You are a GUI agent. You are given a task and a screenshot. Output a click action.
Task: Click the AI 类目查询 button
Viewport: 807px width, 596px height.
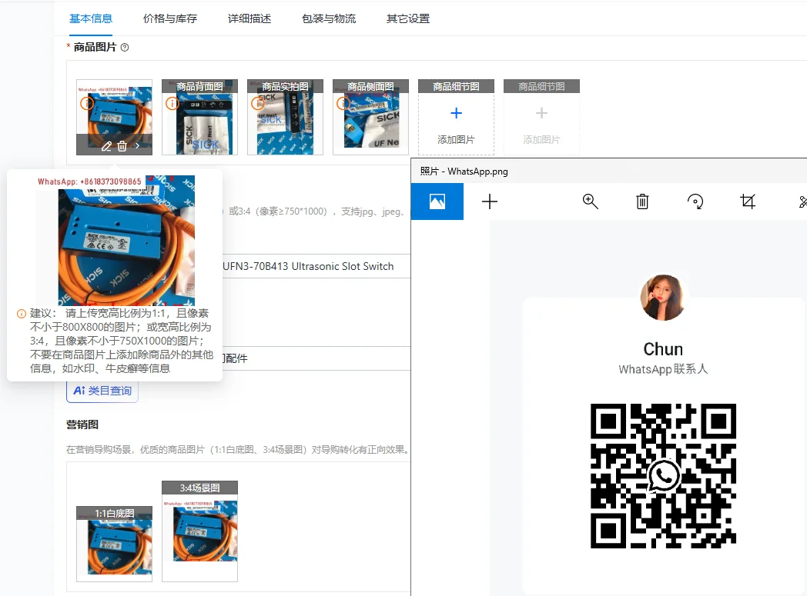pos(102,391)
